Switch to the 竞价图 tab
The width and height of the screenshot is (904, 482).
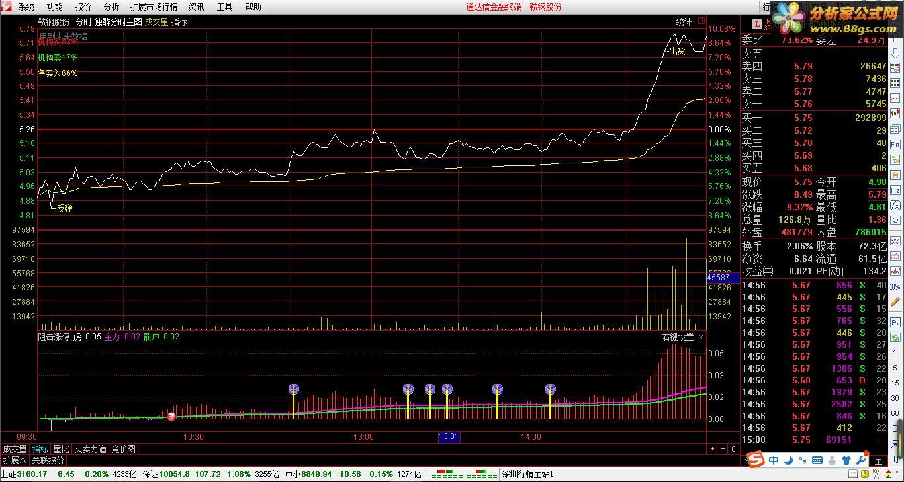tap(123, 449)
